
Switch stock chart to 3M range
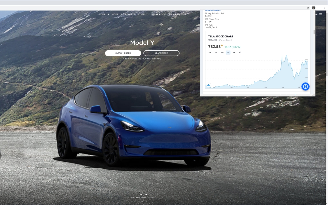[222, 53]
